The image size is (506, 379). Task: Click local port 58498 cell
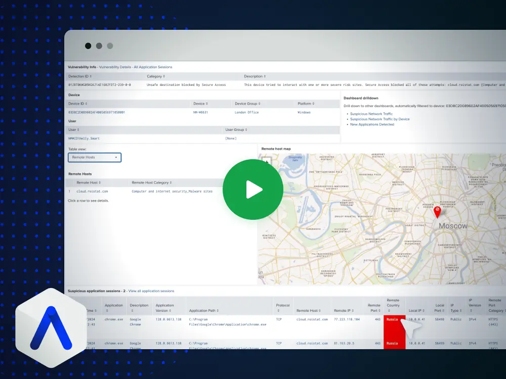[x=439, y=319]
